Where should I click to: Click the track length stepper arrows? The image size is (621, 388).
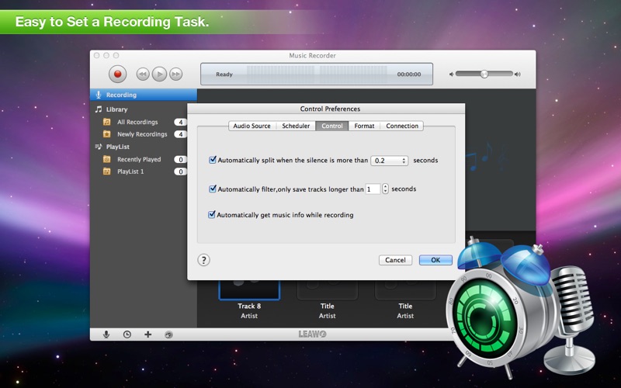pos(385,189)
